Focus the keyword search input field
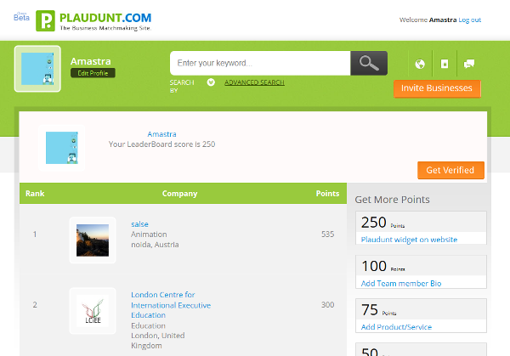510x356 pixels. 260,63
